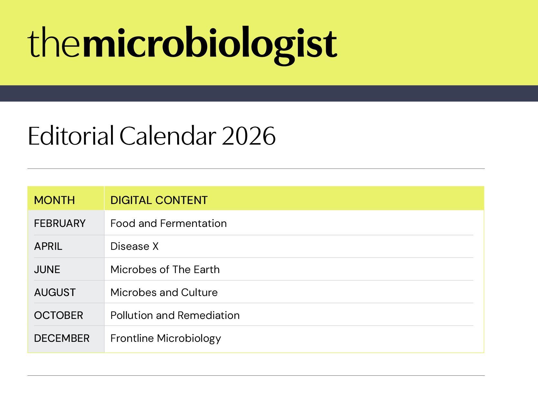Screen dimensions: 538x398
Task: Click the year 2026 in the heading
Action: pyautogui.click(x=249, y=136)
